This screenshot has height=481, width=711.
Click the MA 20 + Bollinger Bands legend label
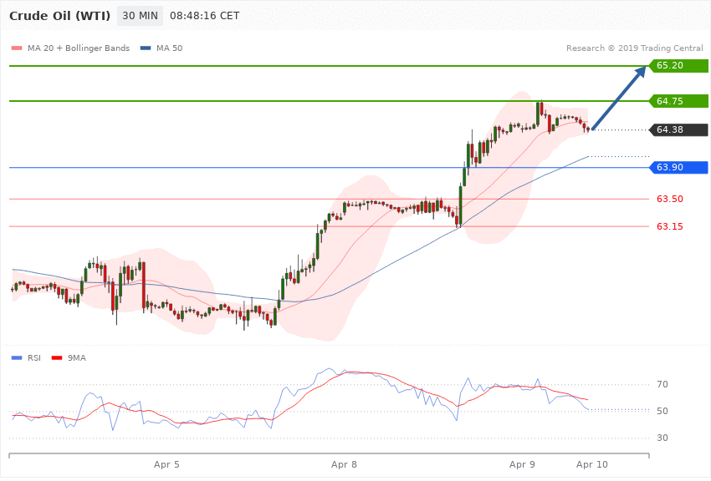tap(79, 48)
